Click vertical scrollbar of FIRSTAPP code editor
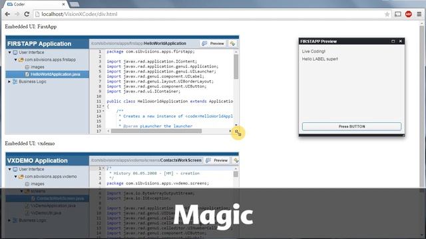 (x=236, y=66)
